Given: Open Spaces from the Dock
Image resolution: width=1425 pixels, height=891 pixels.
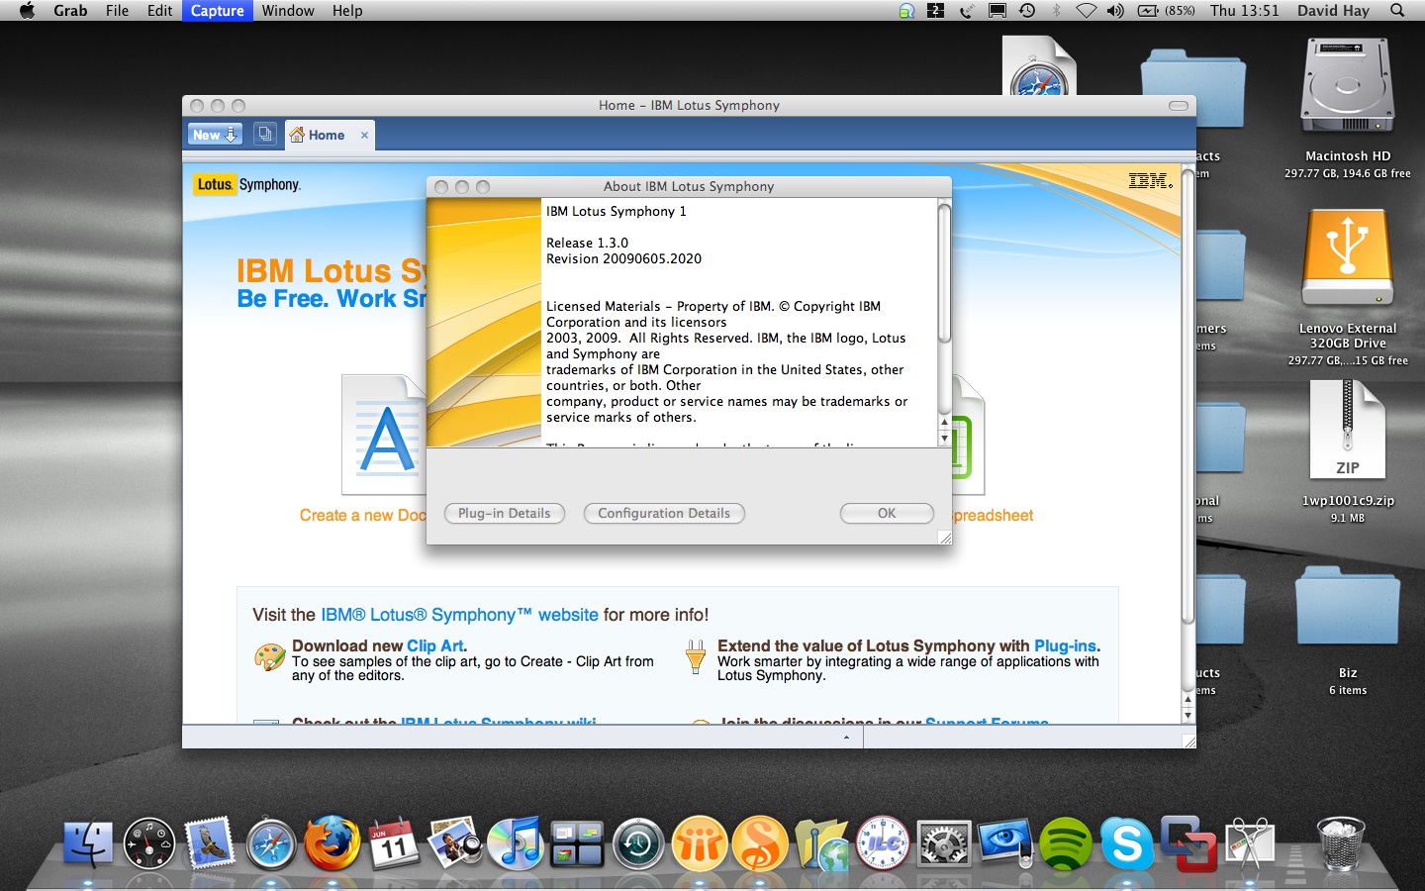Looking at the screenshot, I should click(577, 844).
